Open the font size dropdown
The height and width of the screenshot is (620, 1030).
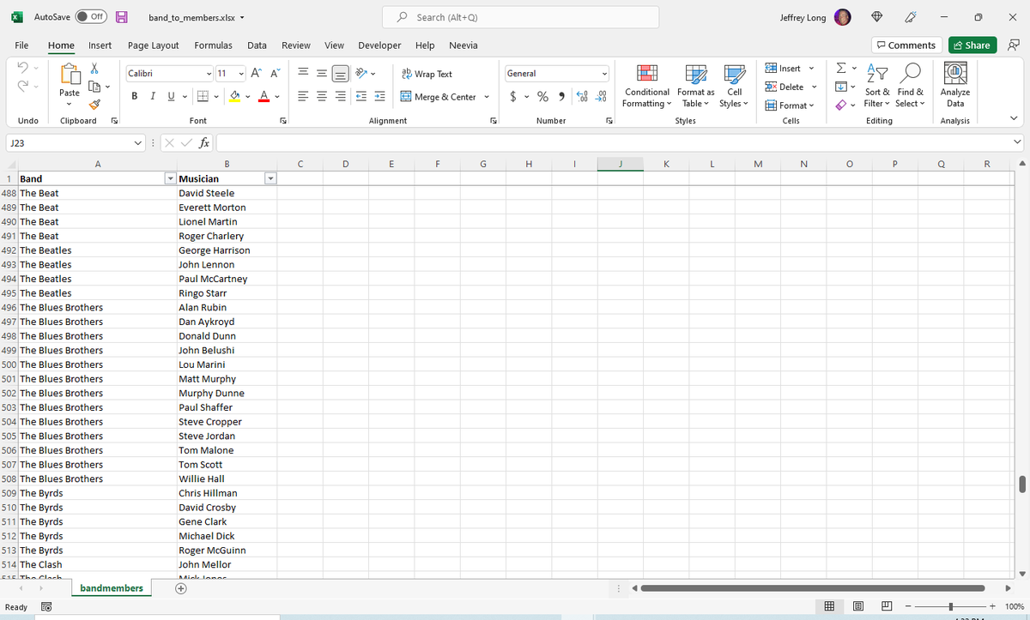point(242,74)
